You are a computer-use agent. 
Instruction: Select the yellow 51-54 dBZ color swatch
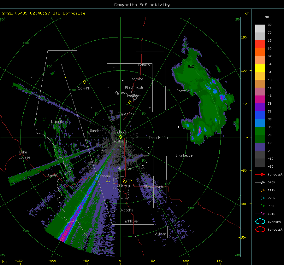point(260,68)
